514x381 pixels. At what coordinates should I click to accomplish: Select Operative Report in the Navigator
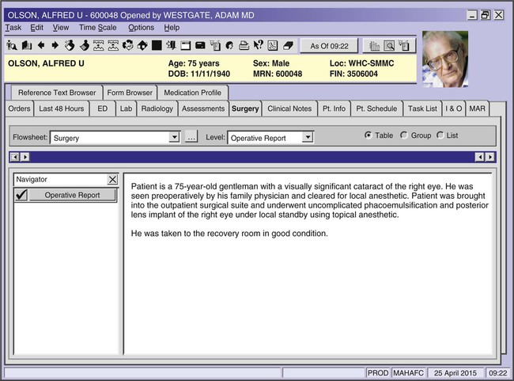(x=72, y=195)
